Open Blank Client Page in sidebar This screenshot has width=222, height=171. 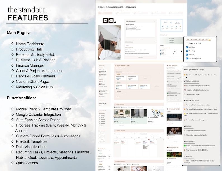click(103, 103)
